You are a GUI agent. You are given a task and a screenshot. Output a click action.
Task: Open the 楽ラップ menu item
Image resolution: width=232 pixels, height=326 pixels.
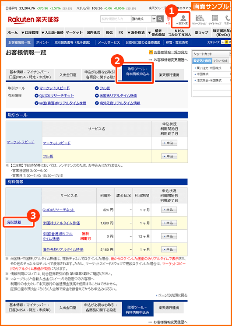(201, 32)
